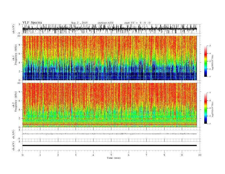Click the time axis tick label '1'
This screenshot has height=174, width=225.
coord(40,155)
